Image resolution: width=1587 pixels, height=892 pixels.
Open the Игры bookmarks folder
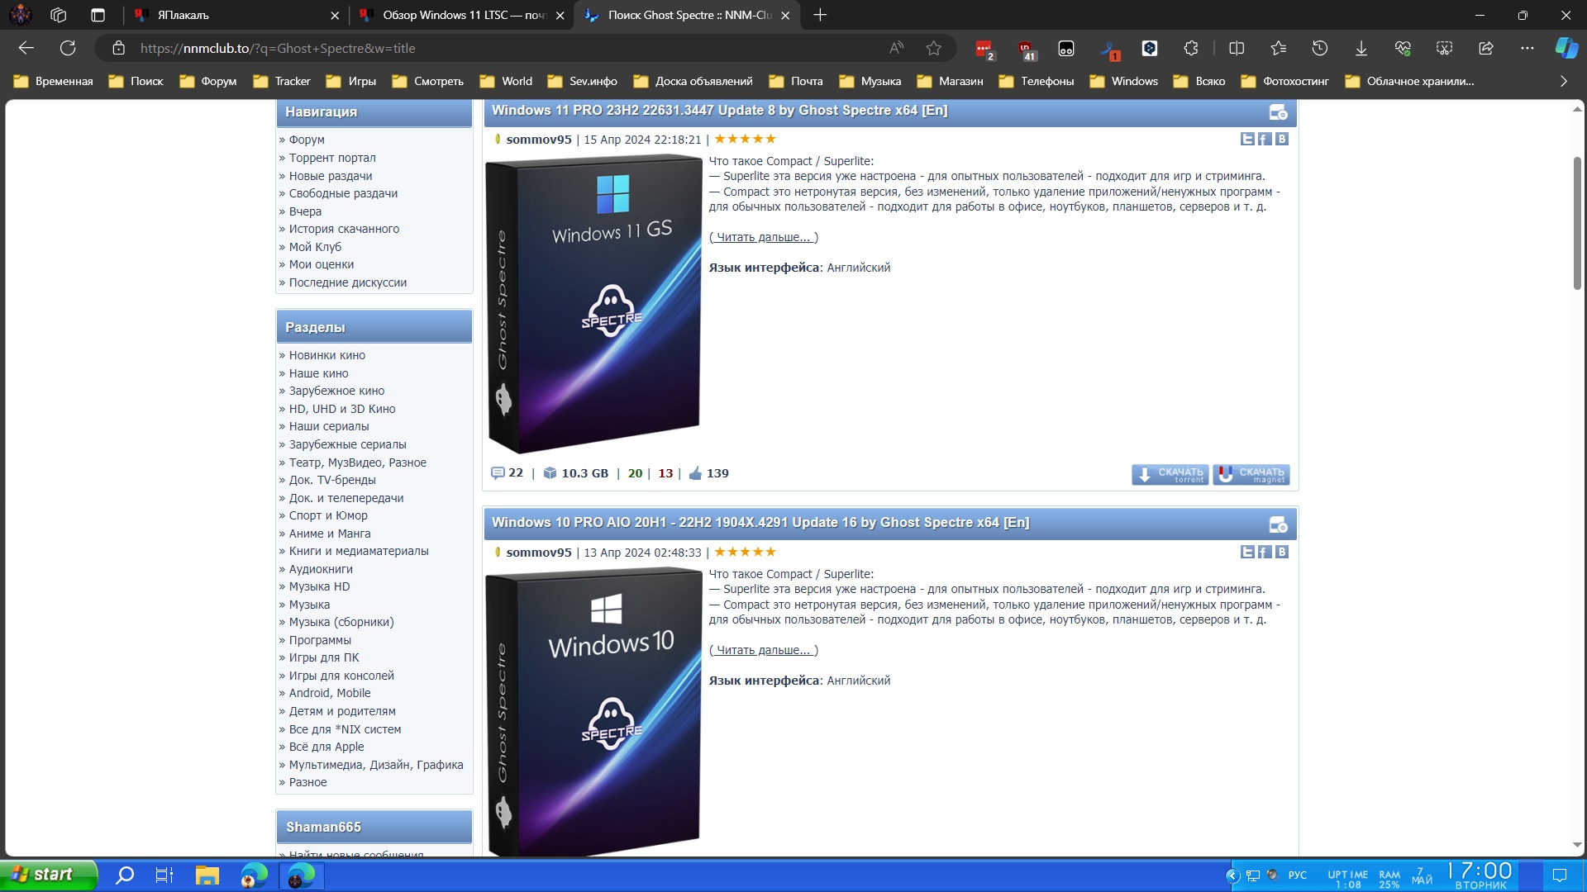pyautogui.click(x=351, y=81)
